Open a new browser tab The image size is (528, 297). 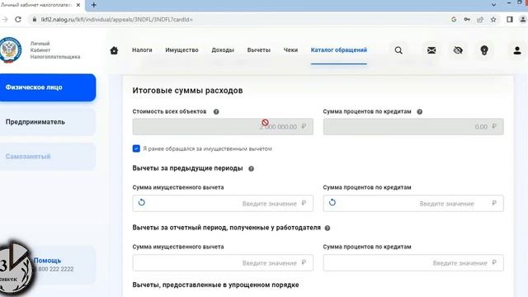93,5
